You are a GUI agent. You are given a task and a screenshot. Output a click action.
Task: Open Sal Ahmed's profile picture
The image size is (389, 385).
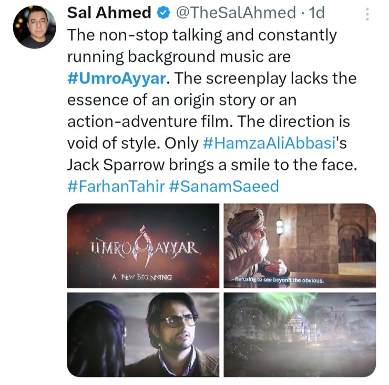click(x=34, y=27)
